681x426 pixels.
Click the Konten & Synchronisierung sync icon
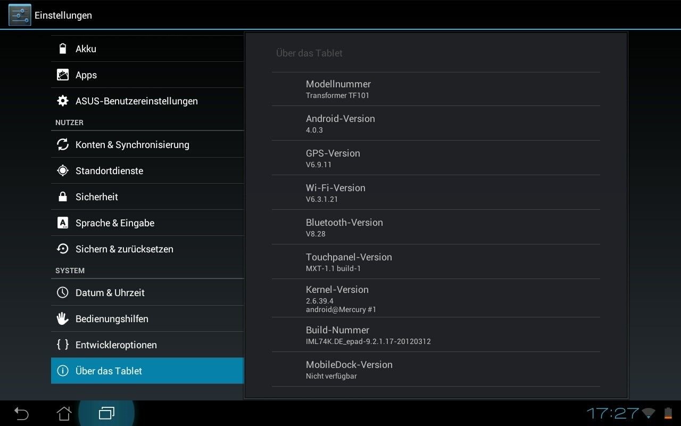pos(63,144)
